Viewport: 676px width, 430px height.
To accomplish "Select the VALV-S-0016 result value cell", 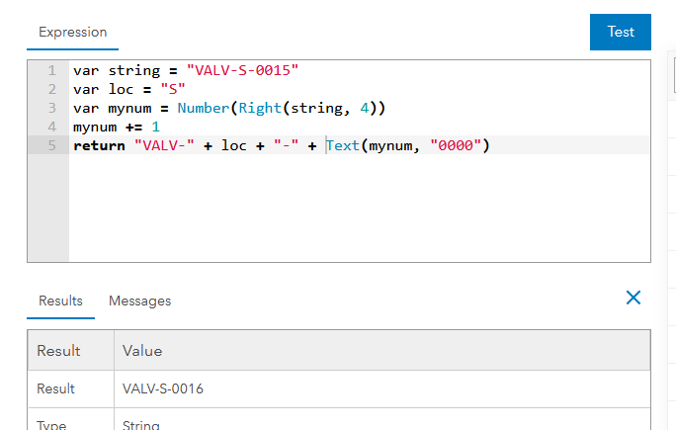I will point(163,389).
